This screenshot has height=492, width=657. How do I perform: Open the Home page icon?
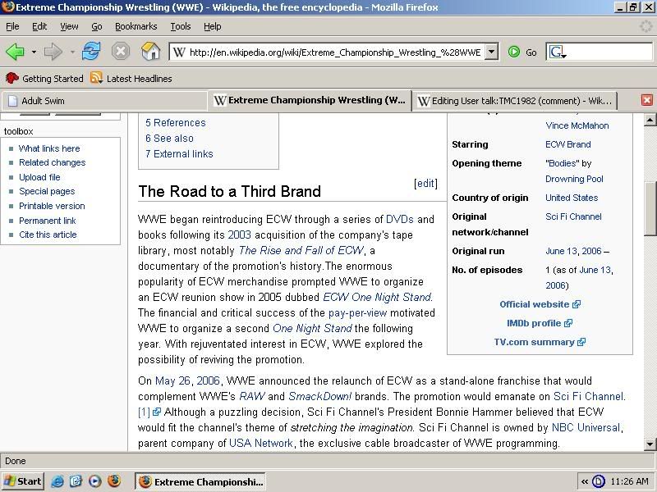150,52
